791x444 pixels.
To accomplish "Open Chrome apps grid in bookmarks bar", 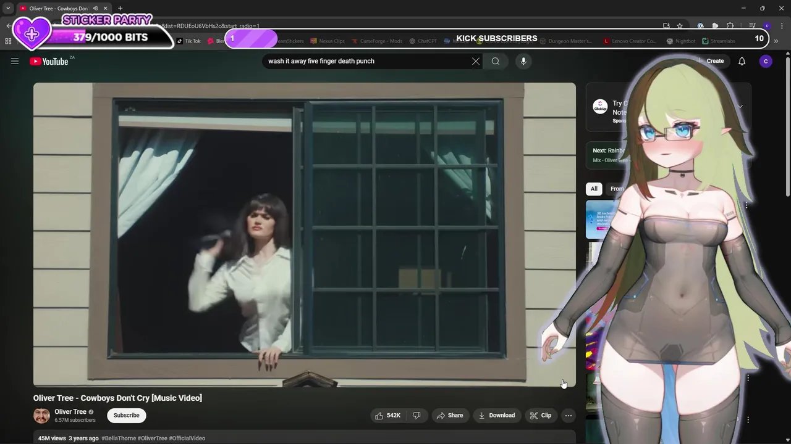I will [x=8, y=41].
